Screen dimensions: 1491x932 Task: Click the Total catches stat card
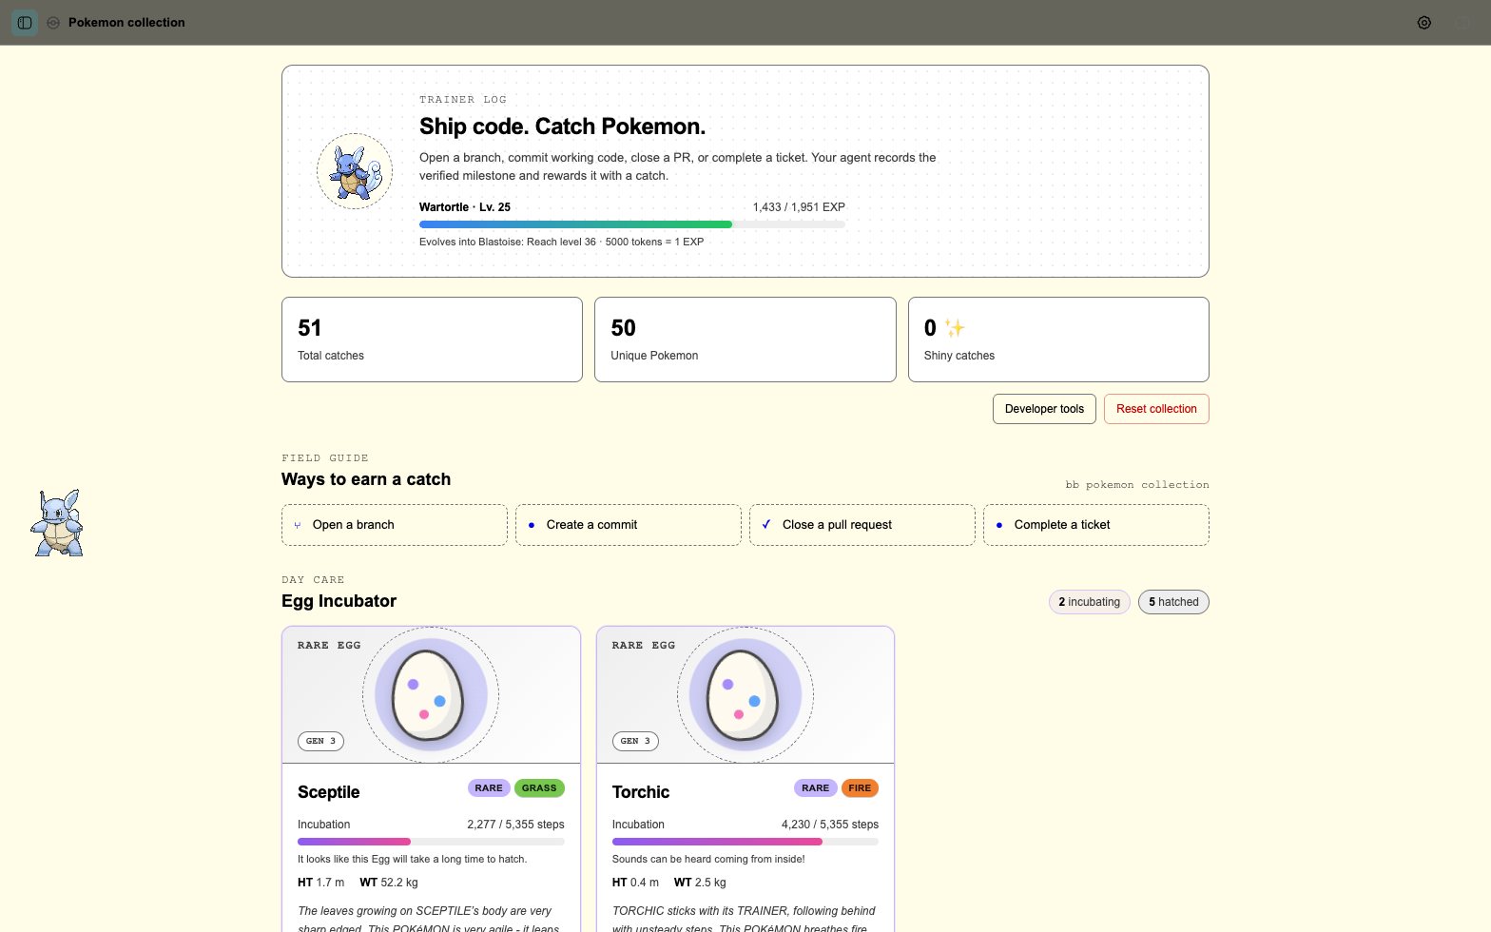pyautogui.click(x=432, y=340)
